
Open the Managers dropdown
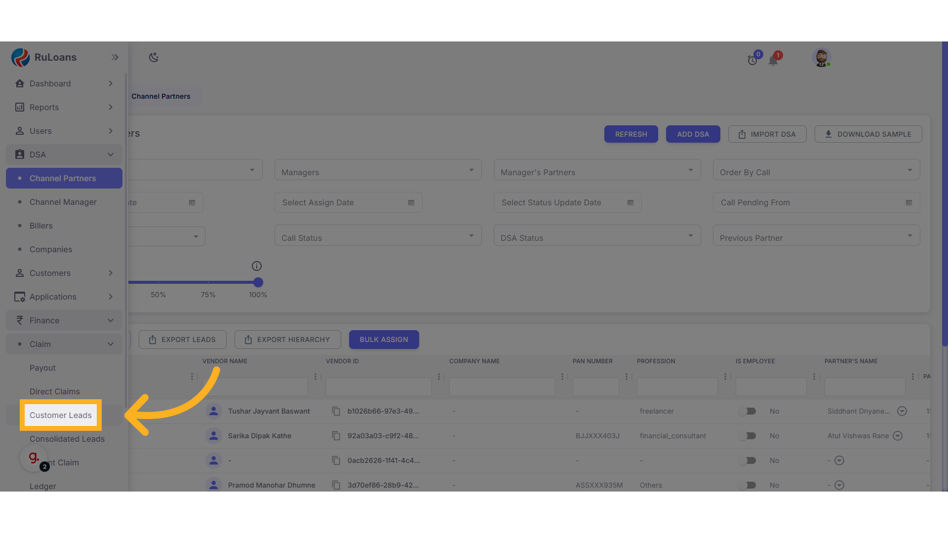(378, 170)
